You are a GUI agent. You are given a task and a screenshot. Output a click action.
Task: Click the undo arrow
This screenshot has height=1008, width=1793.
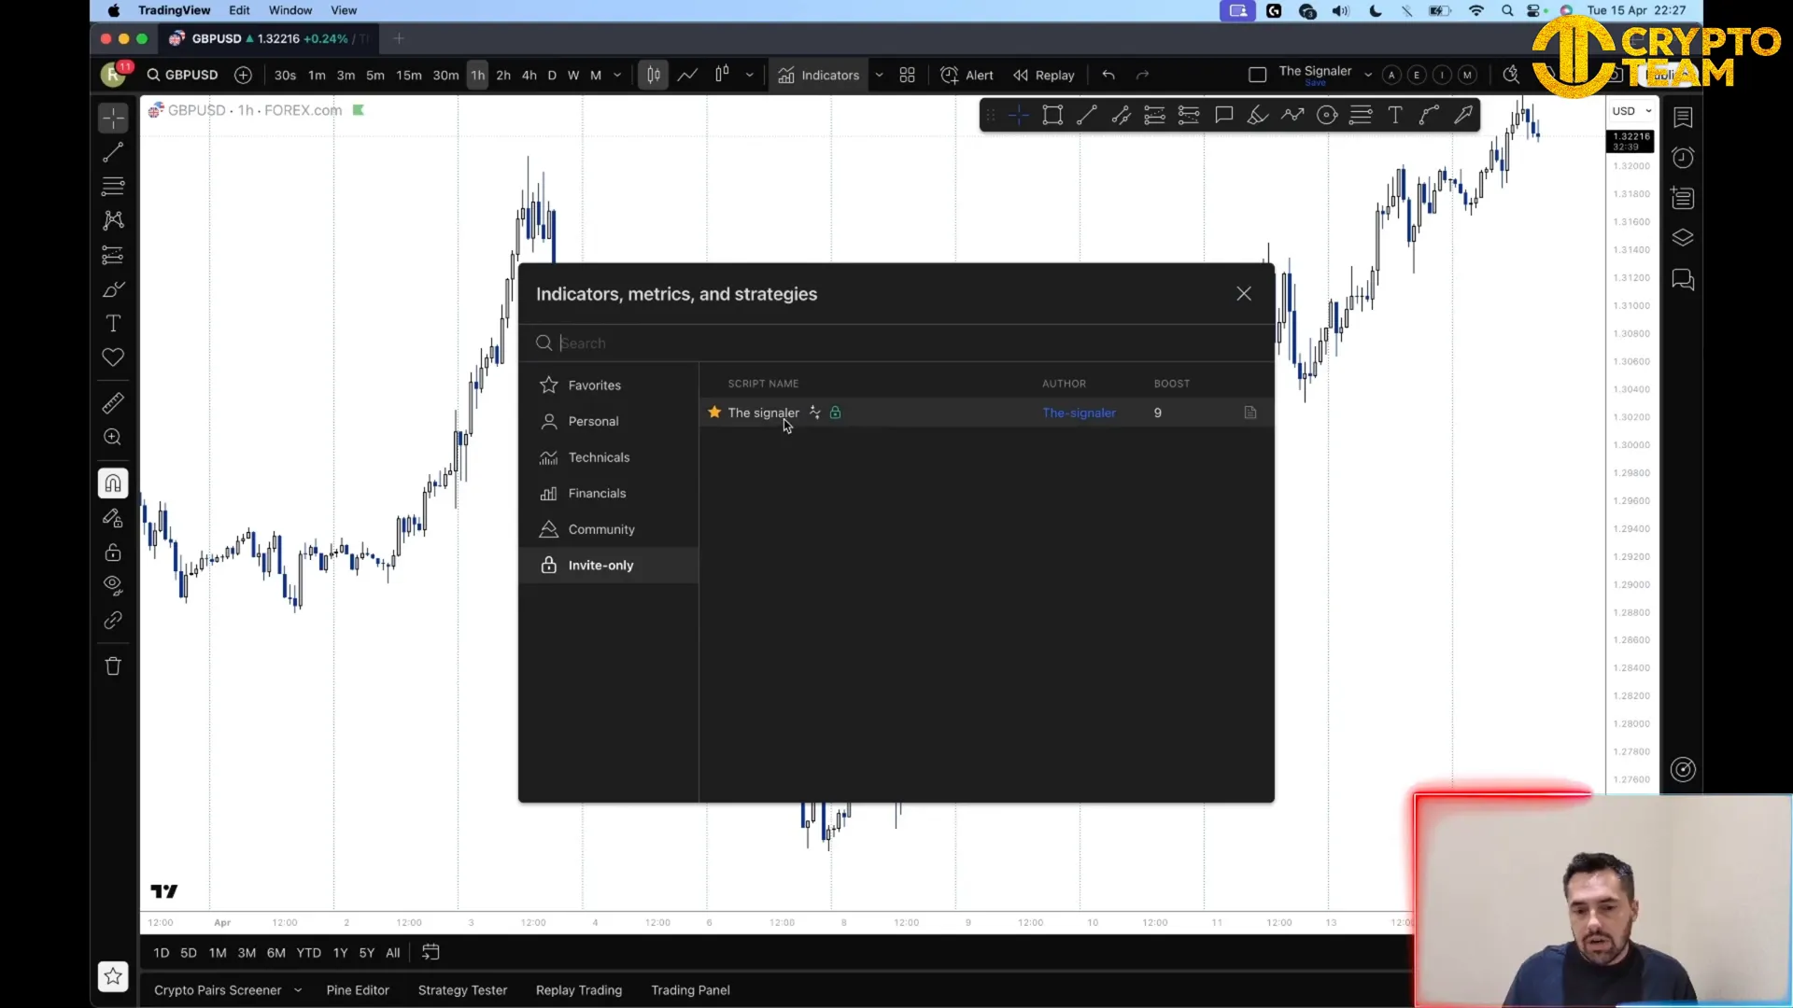click(x=1108, y=75)
